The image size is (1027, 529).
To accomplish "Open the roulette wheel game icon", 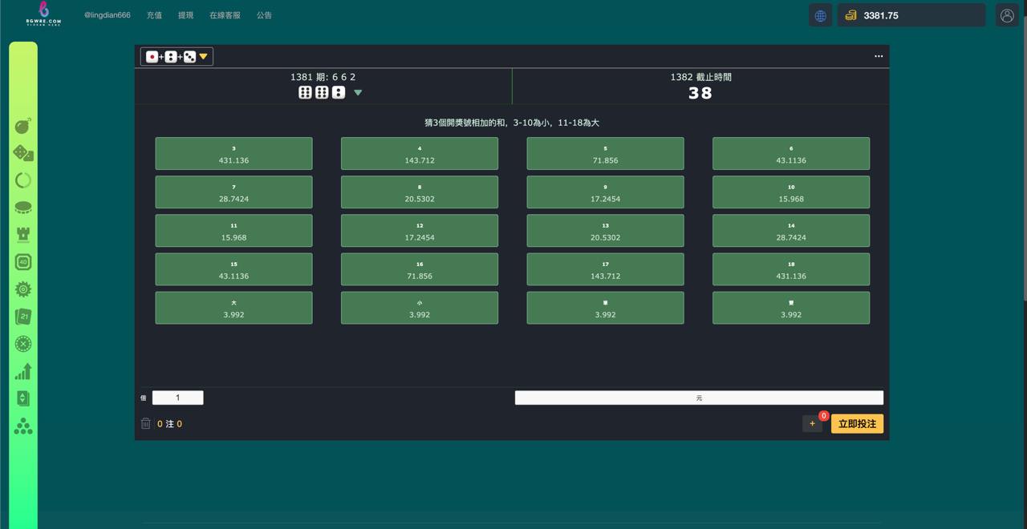I will click(x=23, y=344).
